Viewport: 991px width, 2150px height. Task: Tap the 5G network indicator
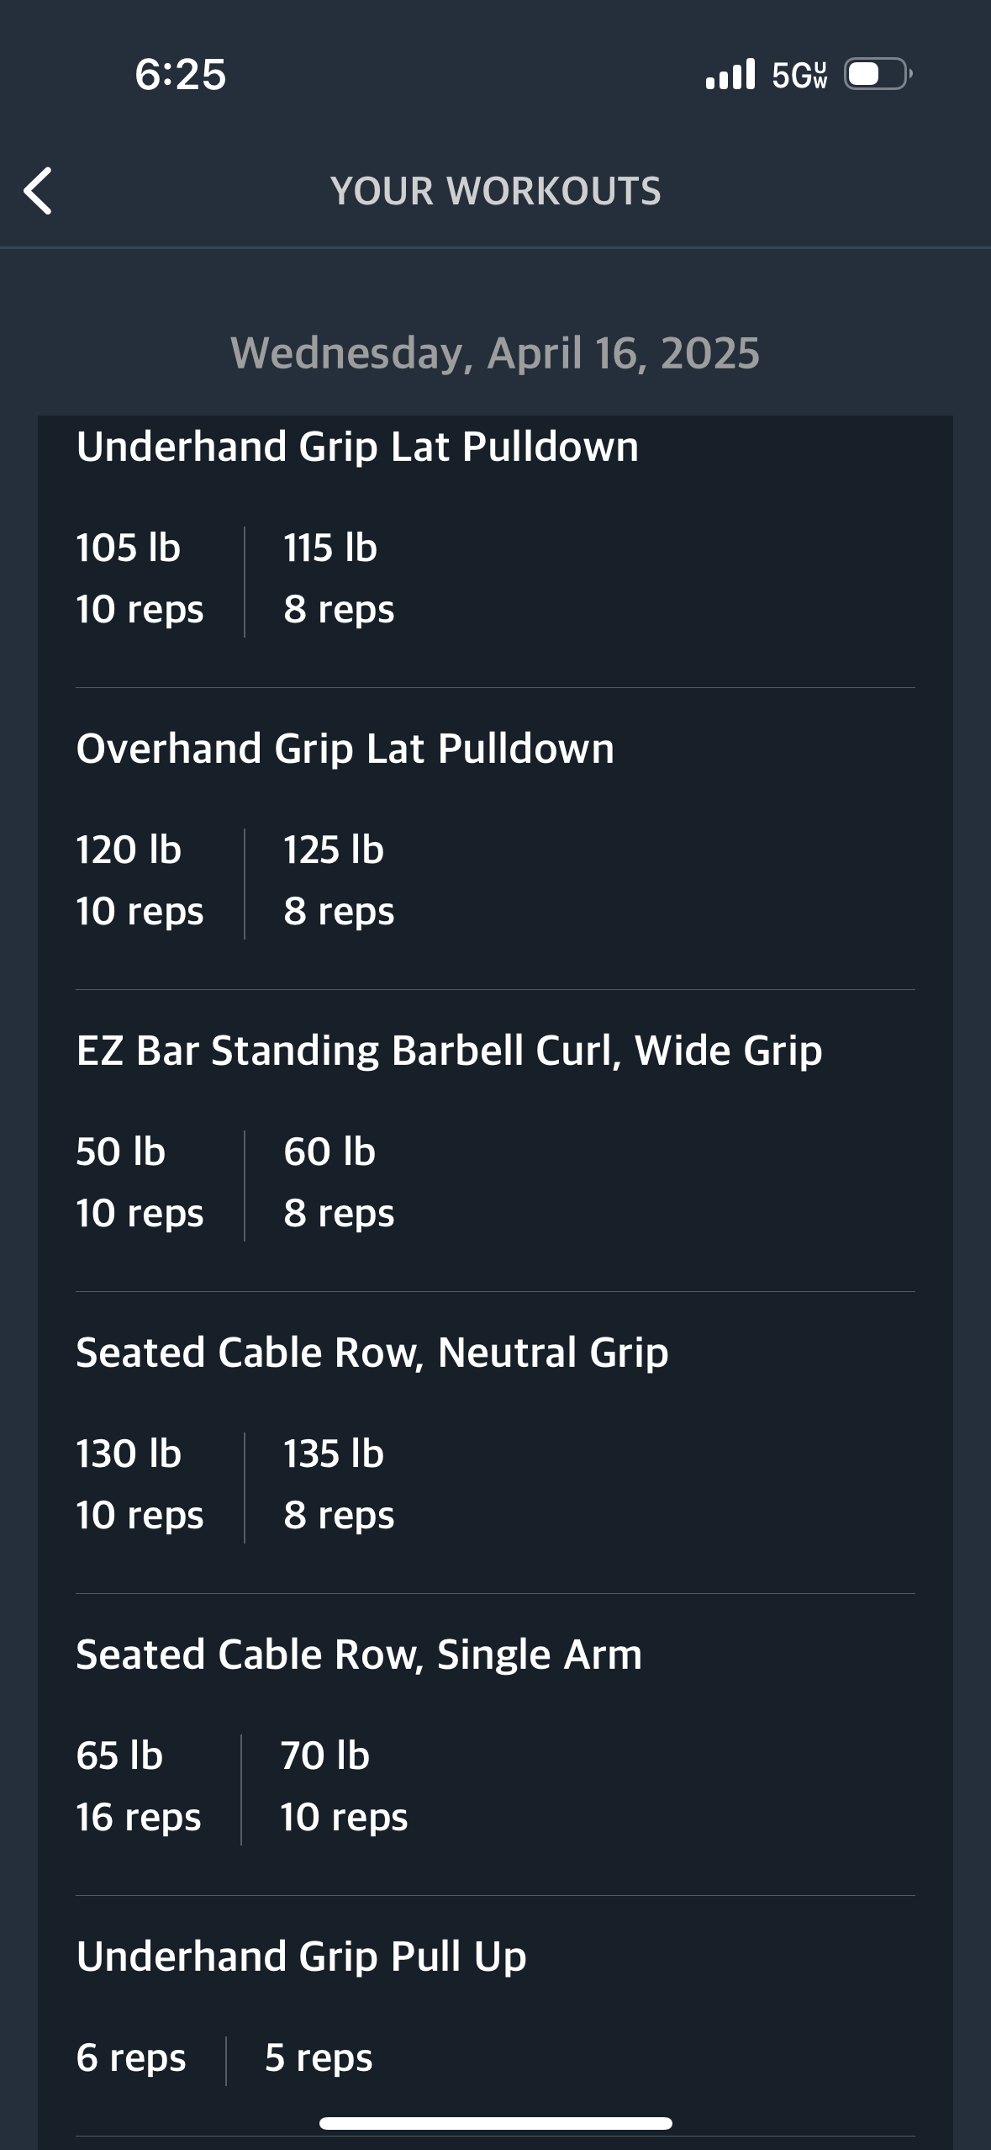[x=799, y=75]
